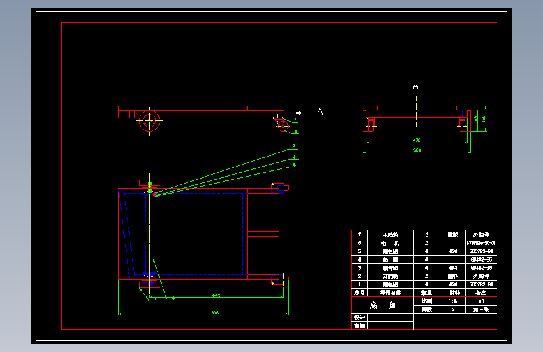The image size is (543, 352).
Task: Click the '底 盘' drawing title in title block
Action: tap(382, 305)
